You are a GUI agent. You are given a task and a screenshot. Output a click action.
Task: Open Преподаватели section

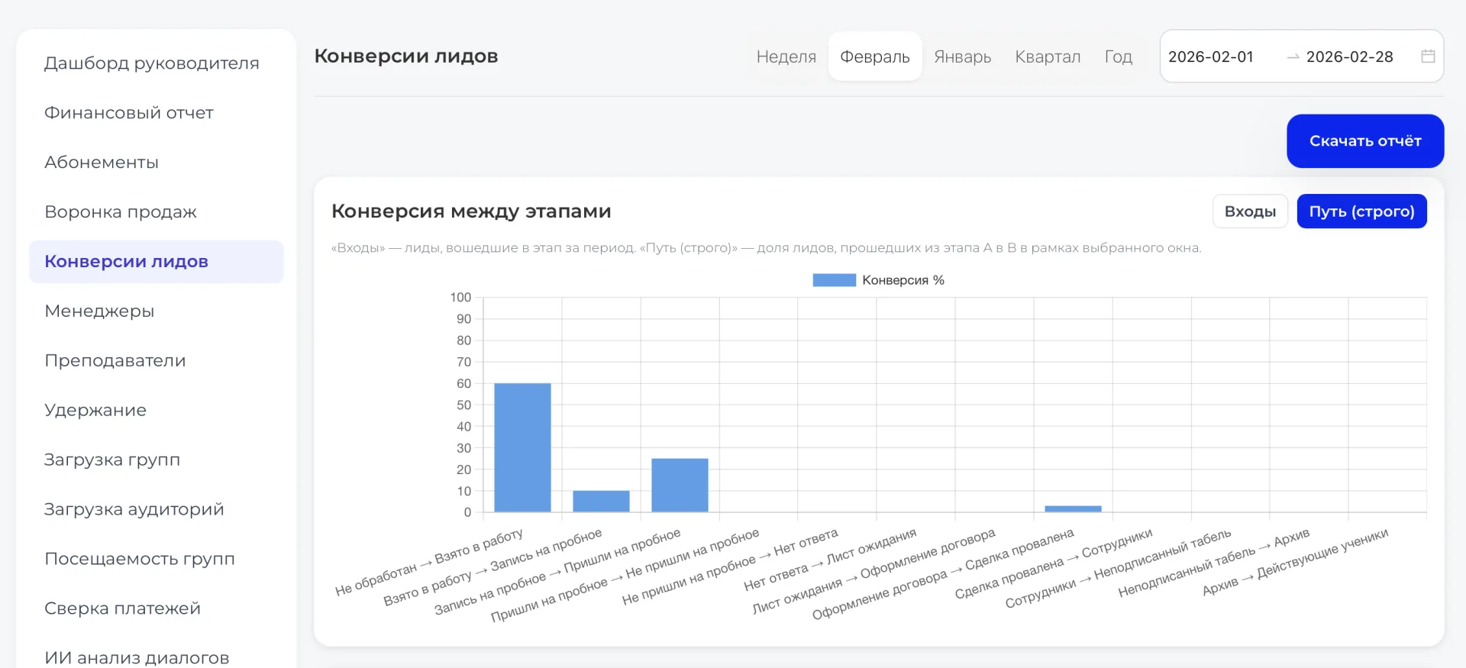[x=115, y=361]
